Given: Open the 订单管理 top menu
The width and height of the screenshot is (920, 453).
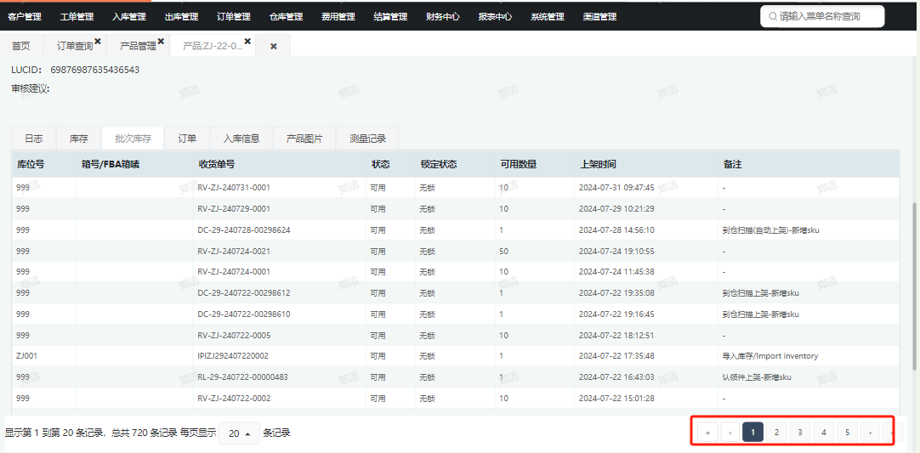Looking at the screenshot, I should pyautogui.click(x=234, y=17).
